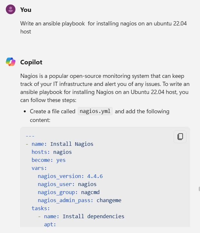Click the user avatar icon

click(11, 9)
